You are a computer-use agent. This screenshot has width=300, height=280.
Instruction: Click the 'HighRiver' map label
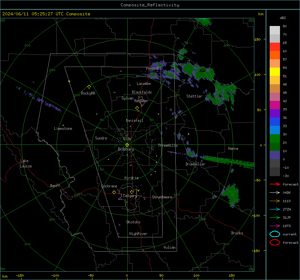[x=138, y=234]
